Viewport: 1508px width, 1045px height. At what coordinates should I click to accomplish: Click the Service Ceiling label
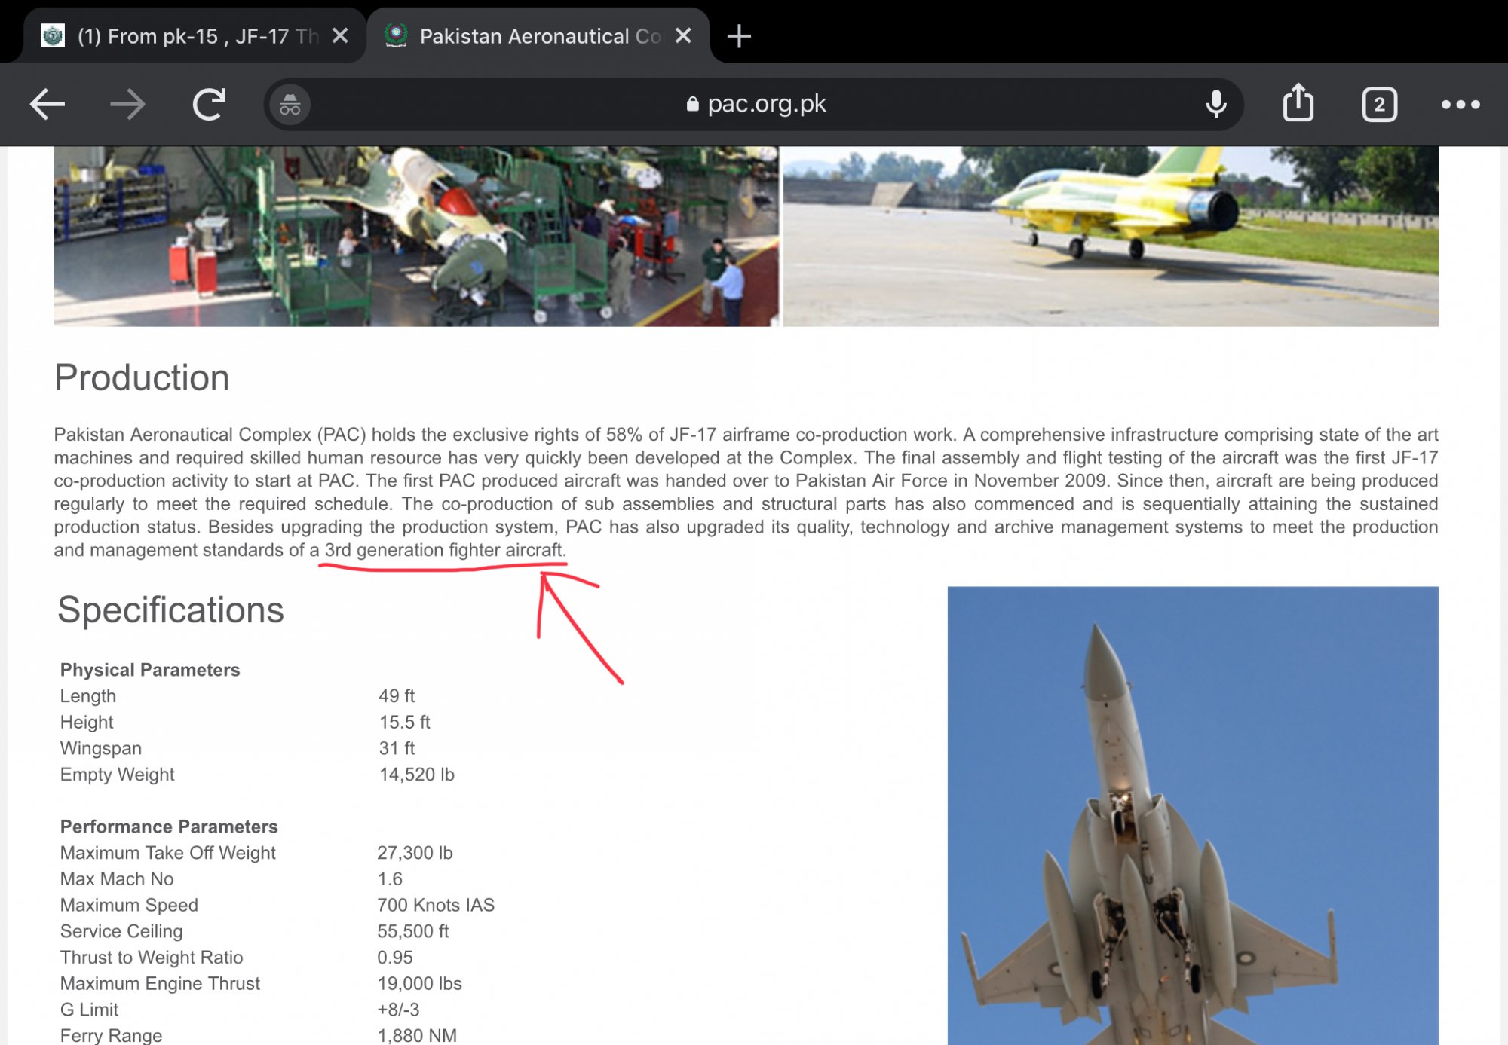pyautogui.click(x=121, y=931)
